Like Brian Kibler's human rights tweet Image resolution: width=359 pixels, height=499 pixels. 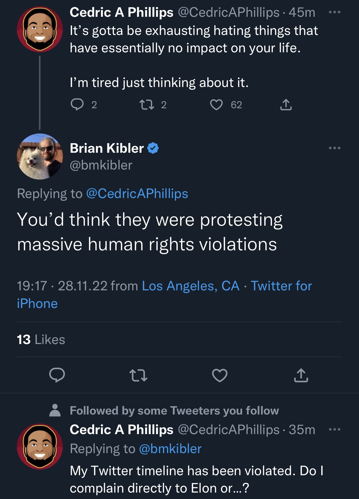[x=220, y=375]
